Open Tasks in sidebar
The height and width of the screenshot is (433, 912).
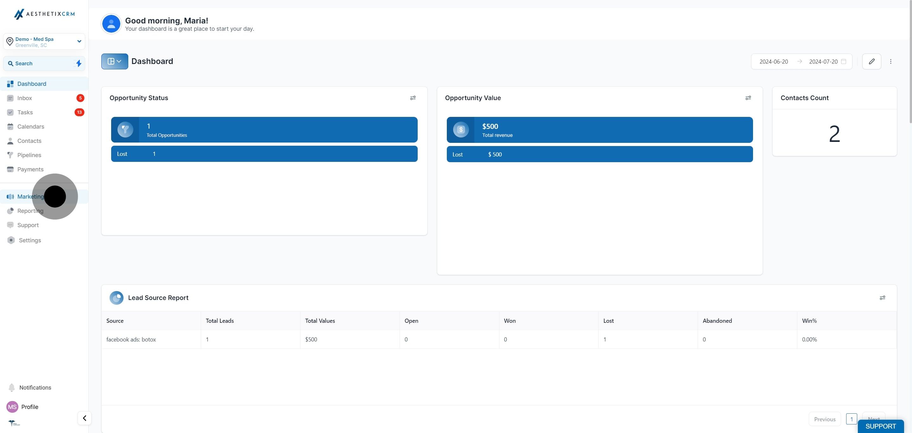44,112
